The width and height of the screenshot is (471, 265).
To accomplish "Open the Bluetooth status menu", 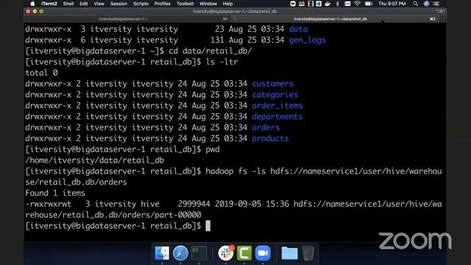I will coord(337,4).
